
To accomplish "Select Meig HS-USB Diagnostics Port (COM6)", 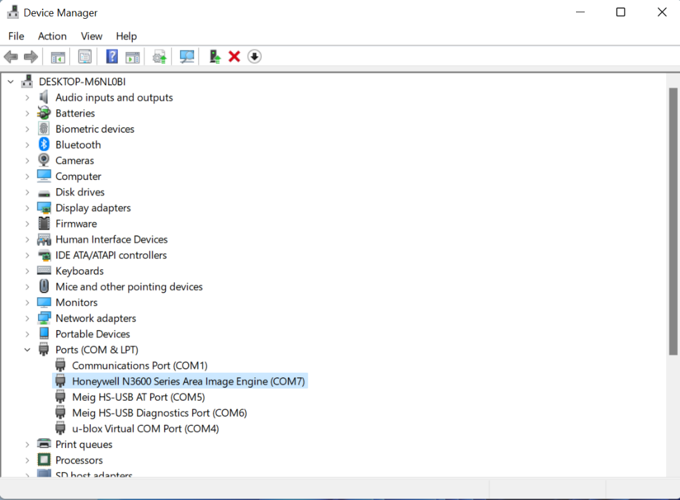I will pyautogui.click(x=159, y=413).
